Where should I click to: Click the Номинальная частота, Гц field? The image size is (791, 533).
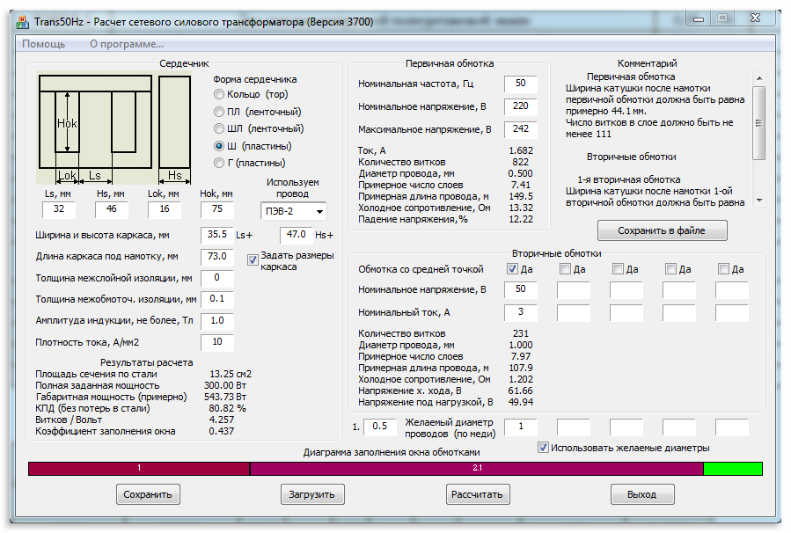521,84
